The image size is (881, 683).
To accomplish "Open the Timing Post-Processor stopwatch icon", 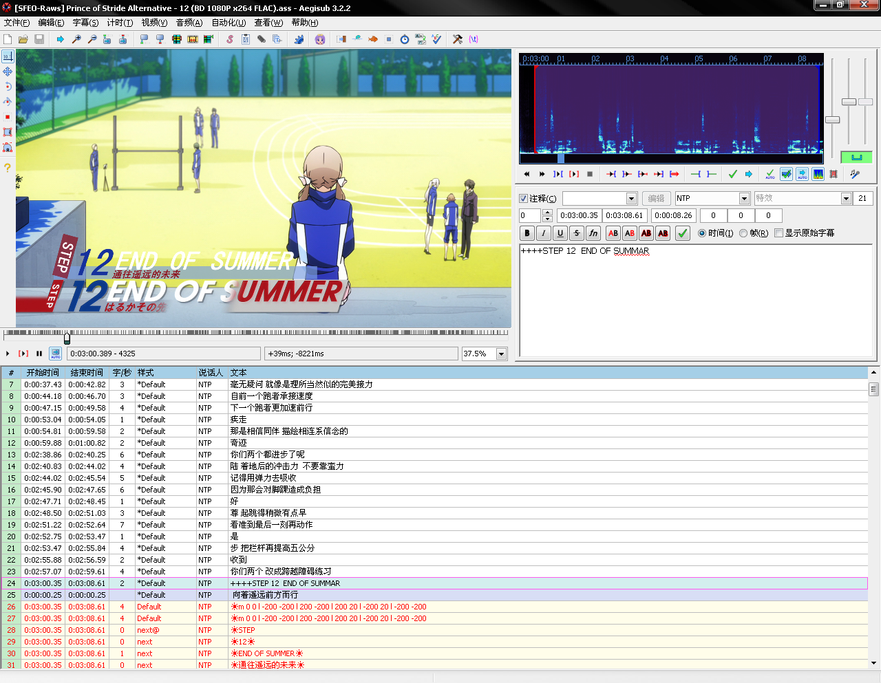I will (x=405, y=39).
